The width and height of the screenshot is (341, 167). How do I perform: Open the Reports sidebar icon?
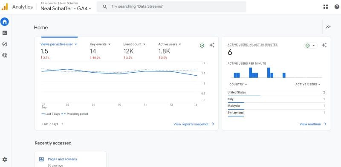click(5, 33)
